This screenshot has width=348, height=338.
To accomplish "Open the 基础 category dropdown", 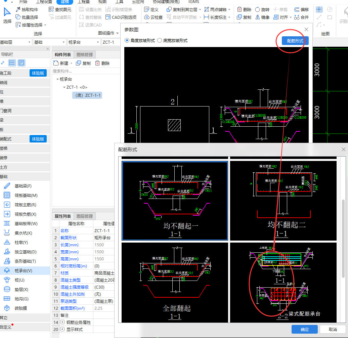I will pyautogui.click(x=49, y=42).
